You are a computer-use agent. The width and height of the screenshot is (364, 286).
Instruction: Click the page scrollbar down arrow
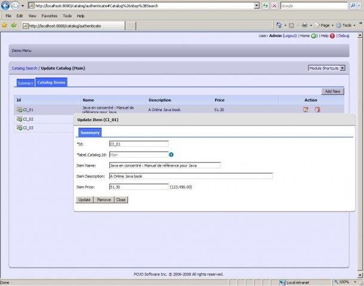(360, 275)
